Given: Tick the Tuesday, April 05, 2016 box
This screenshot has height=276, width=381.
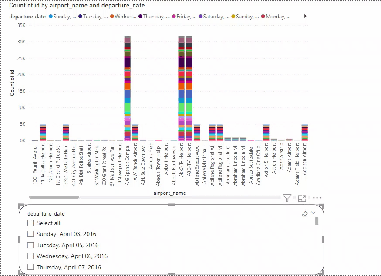Looking at the screenshot, I should [x=30, y=245].
